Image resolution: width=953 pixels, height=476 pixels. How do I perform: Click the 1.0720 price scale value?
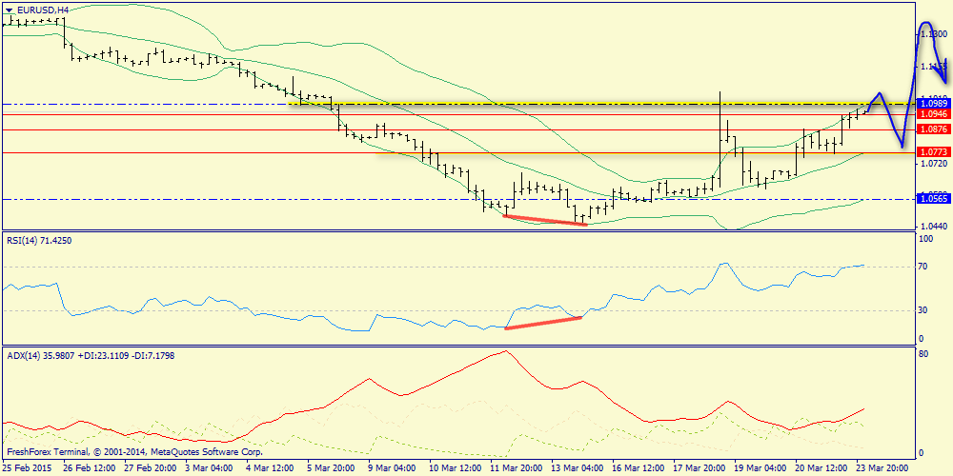[932, 164]
